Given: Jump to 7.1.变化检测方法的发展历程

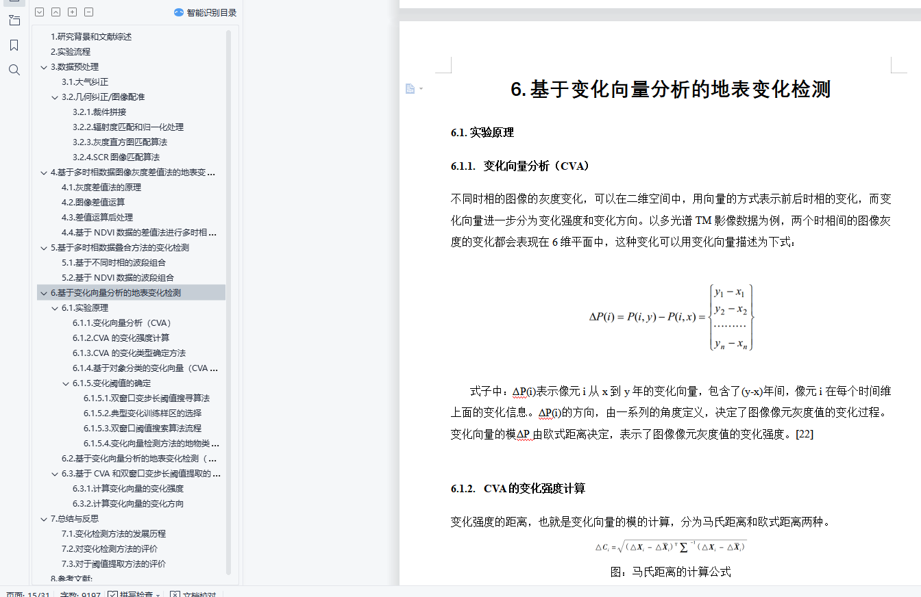Looking at the screenshot, I should tap(114, 534).
